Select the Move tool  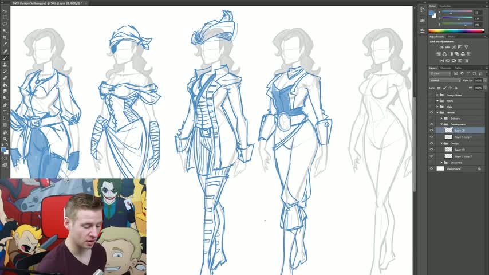click(5, 11)
